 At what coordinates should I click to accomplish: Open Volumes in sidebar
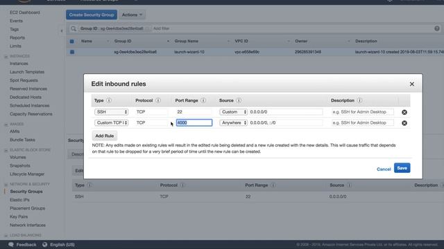18,157
